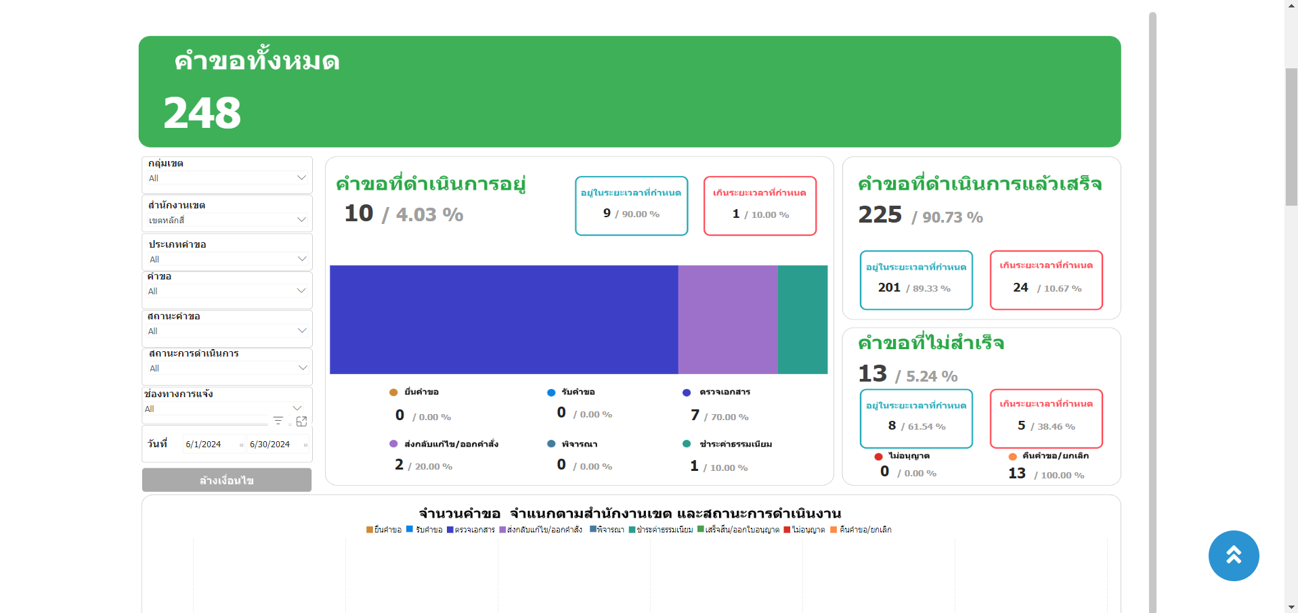Click the ไม่อนุญาต red legend dot
This screenshot has width=1298, height=613.
[878, 457]
